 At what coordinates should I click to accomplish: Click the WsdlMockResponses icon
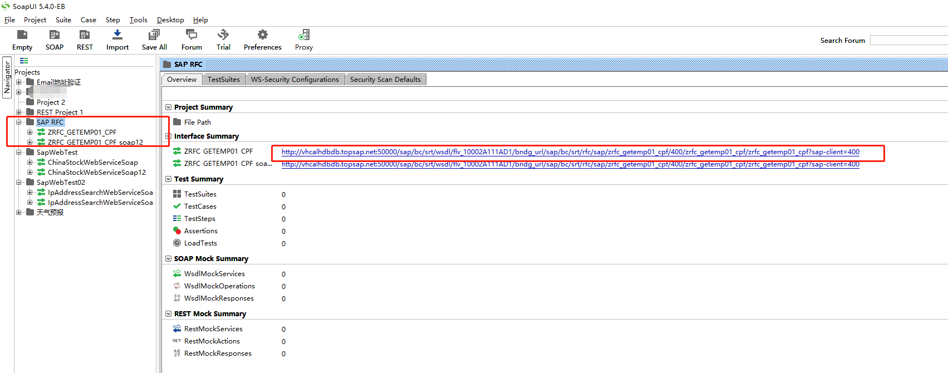tap(177, 298)
